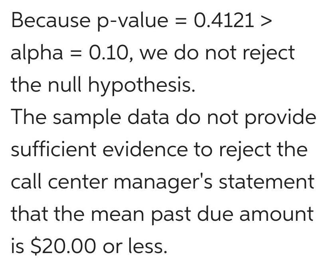The width and height of the screenshot is (324, 271).
Task: Click the dollar amount $20.00
Action: point(63,246)
